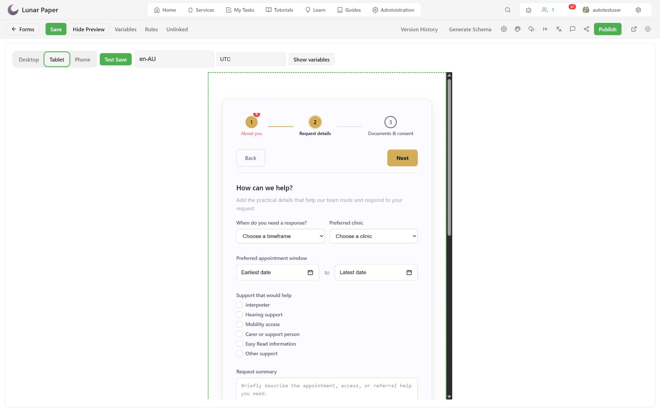Open the top-right account settings gear
The height and width of the screenshot is (412, 660).
click(638, 10)
